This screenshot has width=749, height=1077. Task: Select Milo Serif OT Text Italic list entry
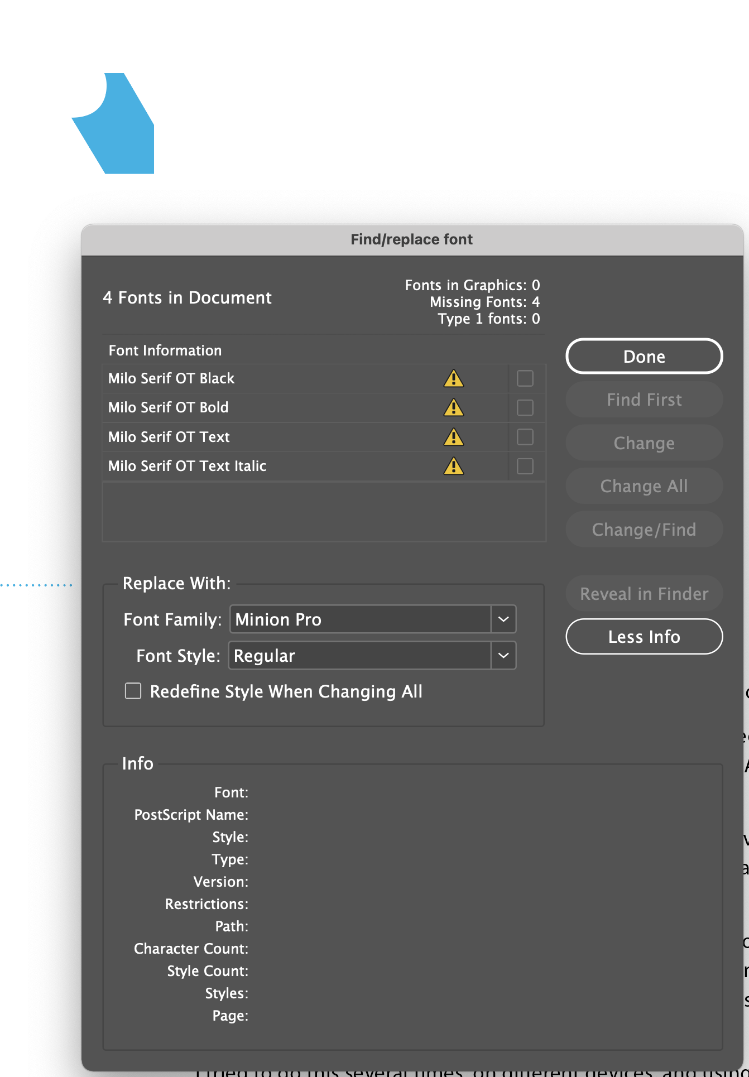coord(188,466)
